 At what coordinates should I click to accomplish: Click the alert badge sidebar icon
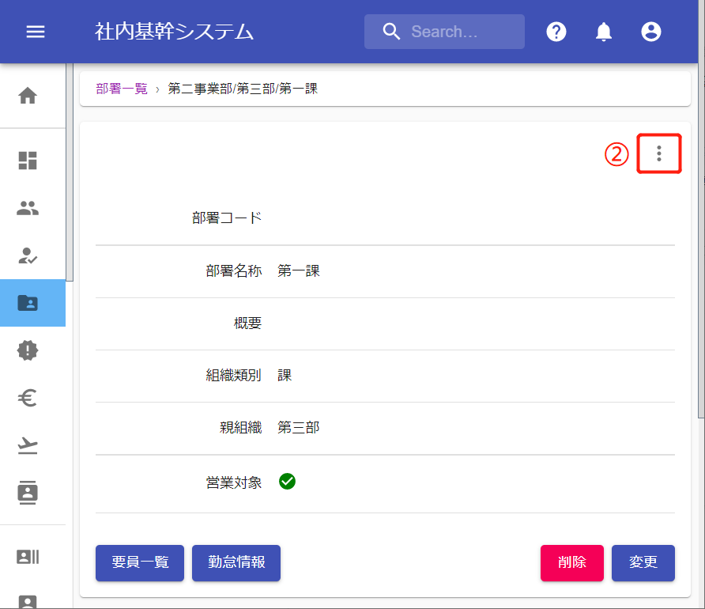coord(28,350)
